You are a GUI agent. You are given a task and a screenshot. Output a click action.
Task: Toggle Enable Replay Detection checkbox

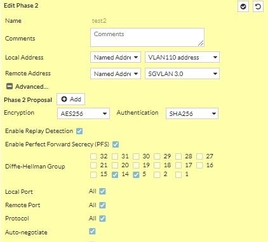(x=79, y=131)
